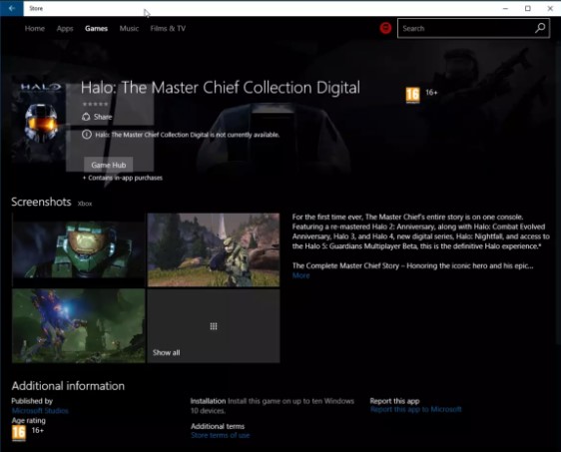561x452 pixels.
Task: Open the Microsoft Studios publisher link
Action: click(40, 410)
